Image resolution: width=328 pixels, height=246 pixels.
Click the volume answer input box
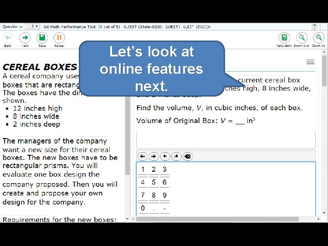tap(225, 140)
